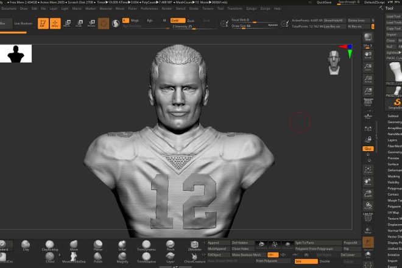
Task: Toggle Perspective (Persp) view
Action: [x=368, y=102]
